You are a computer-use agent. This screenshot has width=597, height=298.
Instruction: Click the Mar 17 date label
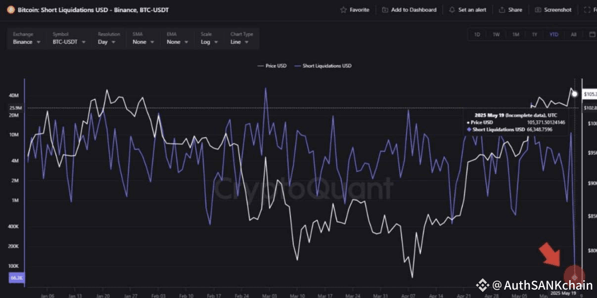tap(325, 296)
